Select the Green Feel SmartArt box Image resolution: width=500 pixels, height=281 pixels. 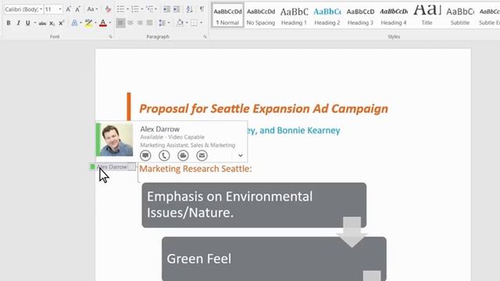point(274,258)
